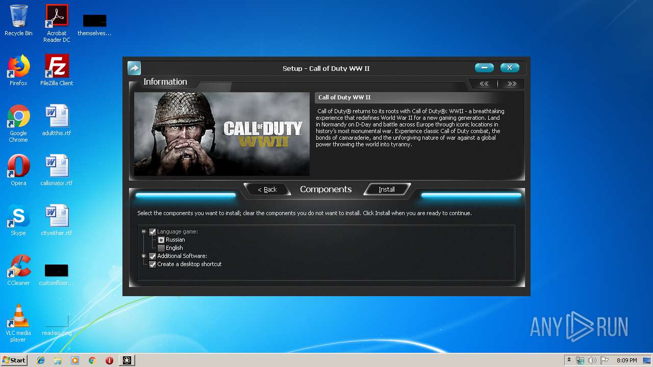Open Google Chrome desktop shortcut
The image size is (653, 367).
coord(18,124)
